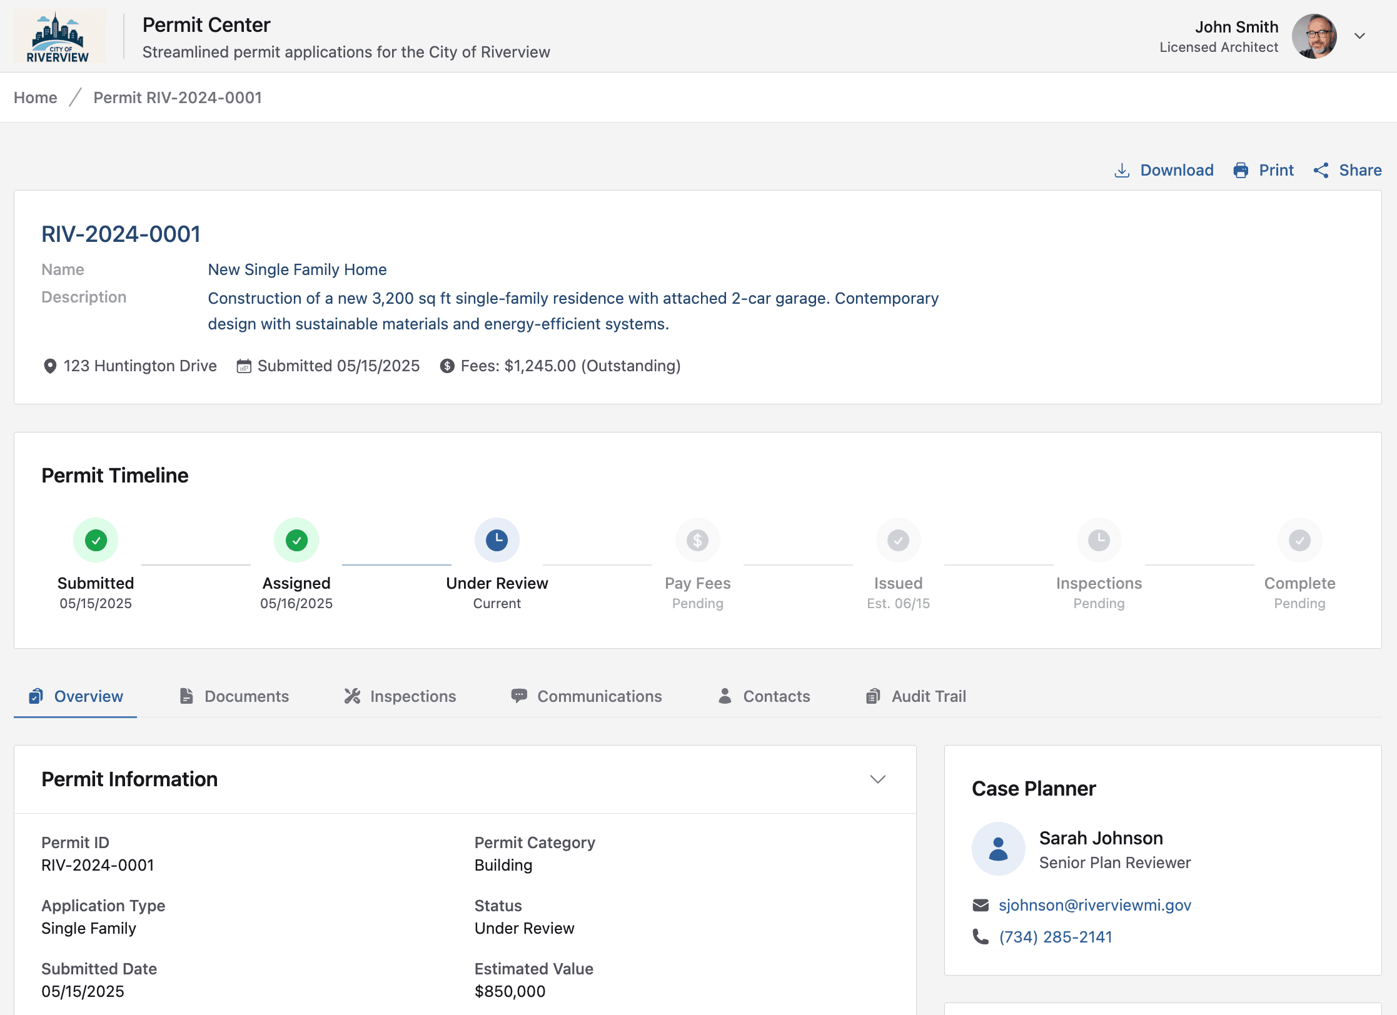1397x1015 pixels.
Task: Click the Share icon
Action: [x=1321, y=171]
